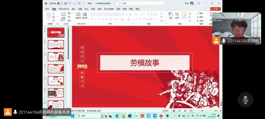Click the accessibility check (辅助功能) status button

tap(94, 111)
